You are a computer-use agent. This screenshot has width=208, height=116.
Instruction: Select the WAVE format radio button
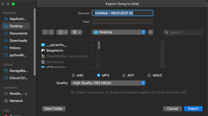click(x=149, y=76)
